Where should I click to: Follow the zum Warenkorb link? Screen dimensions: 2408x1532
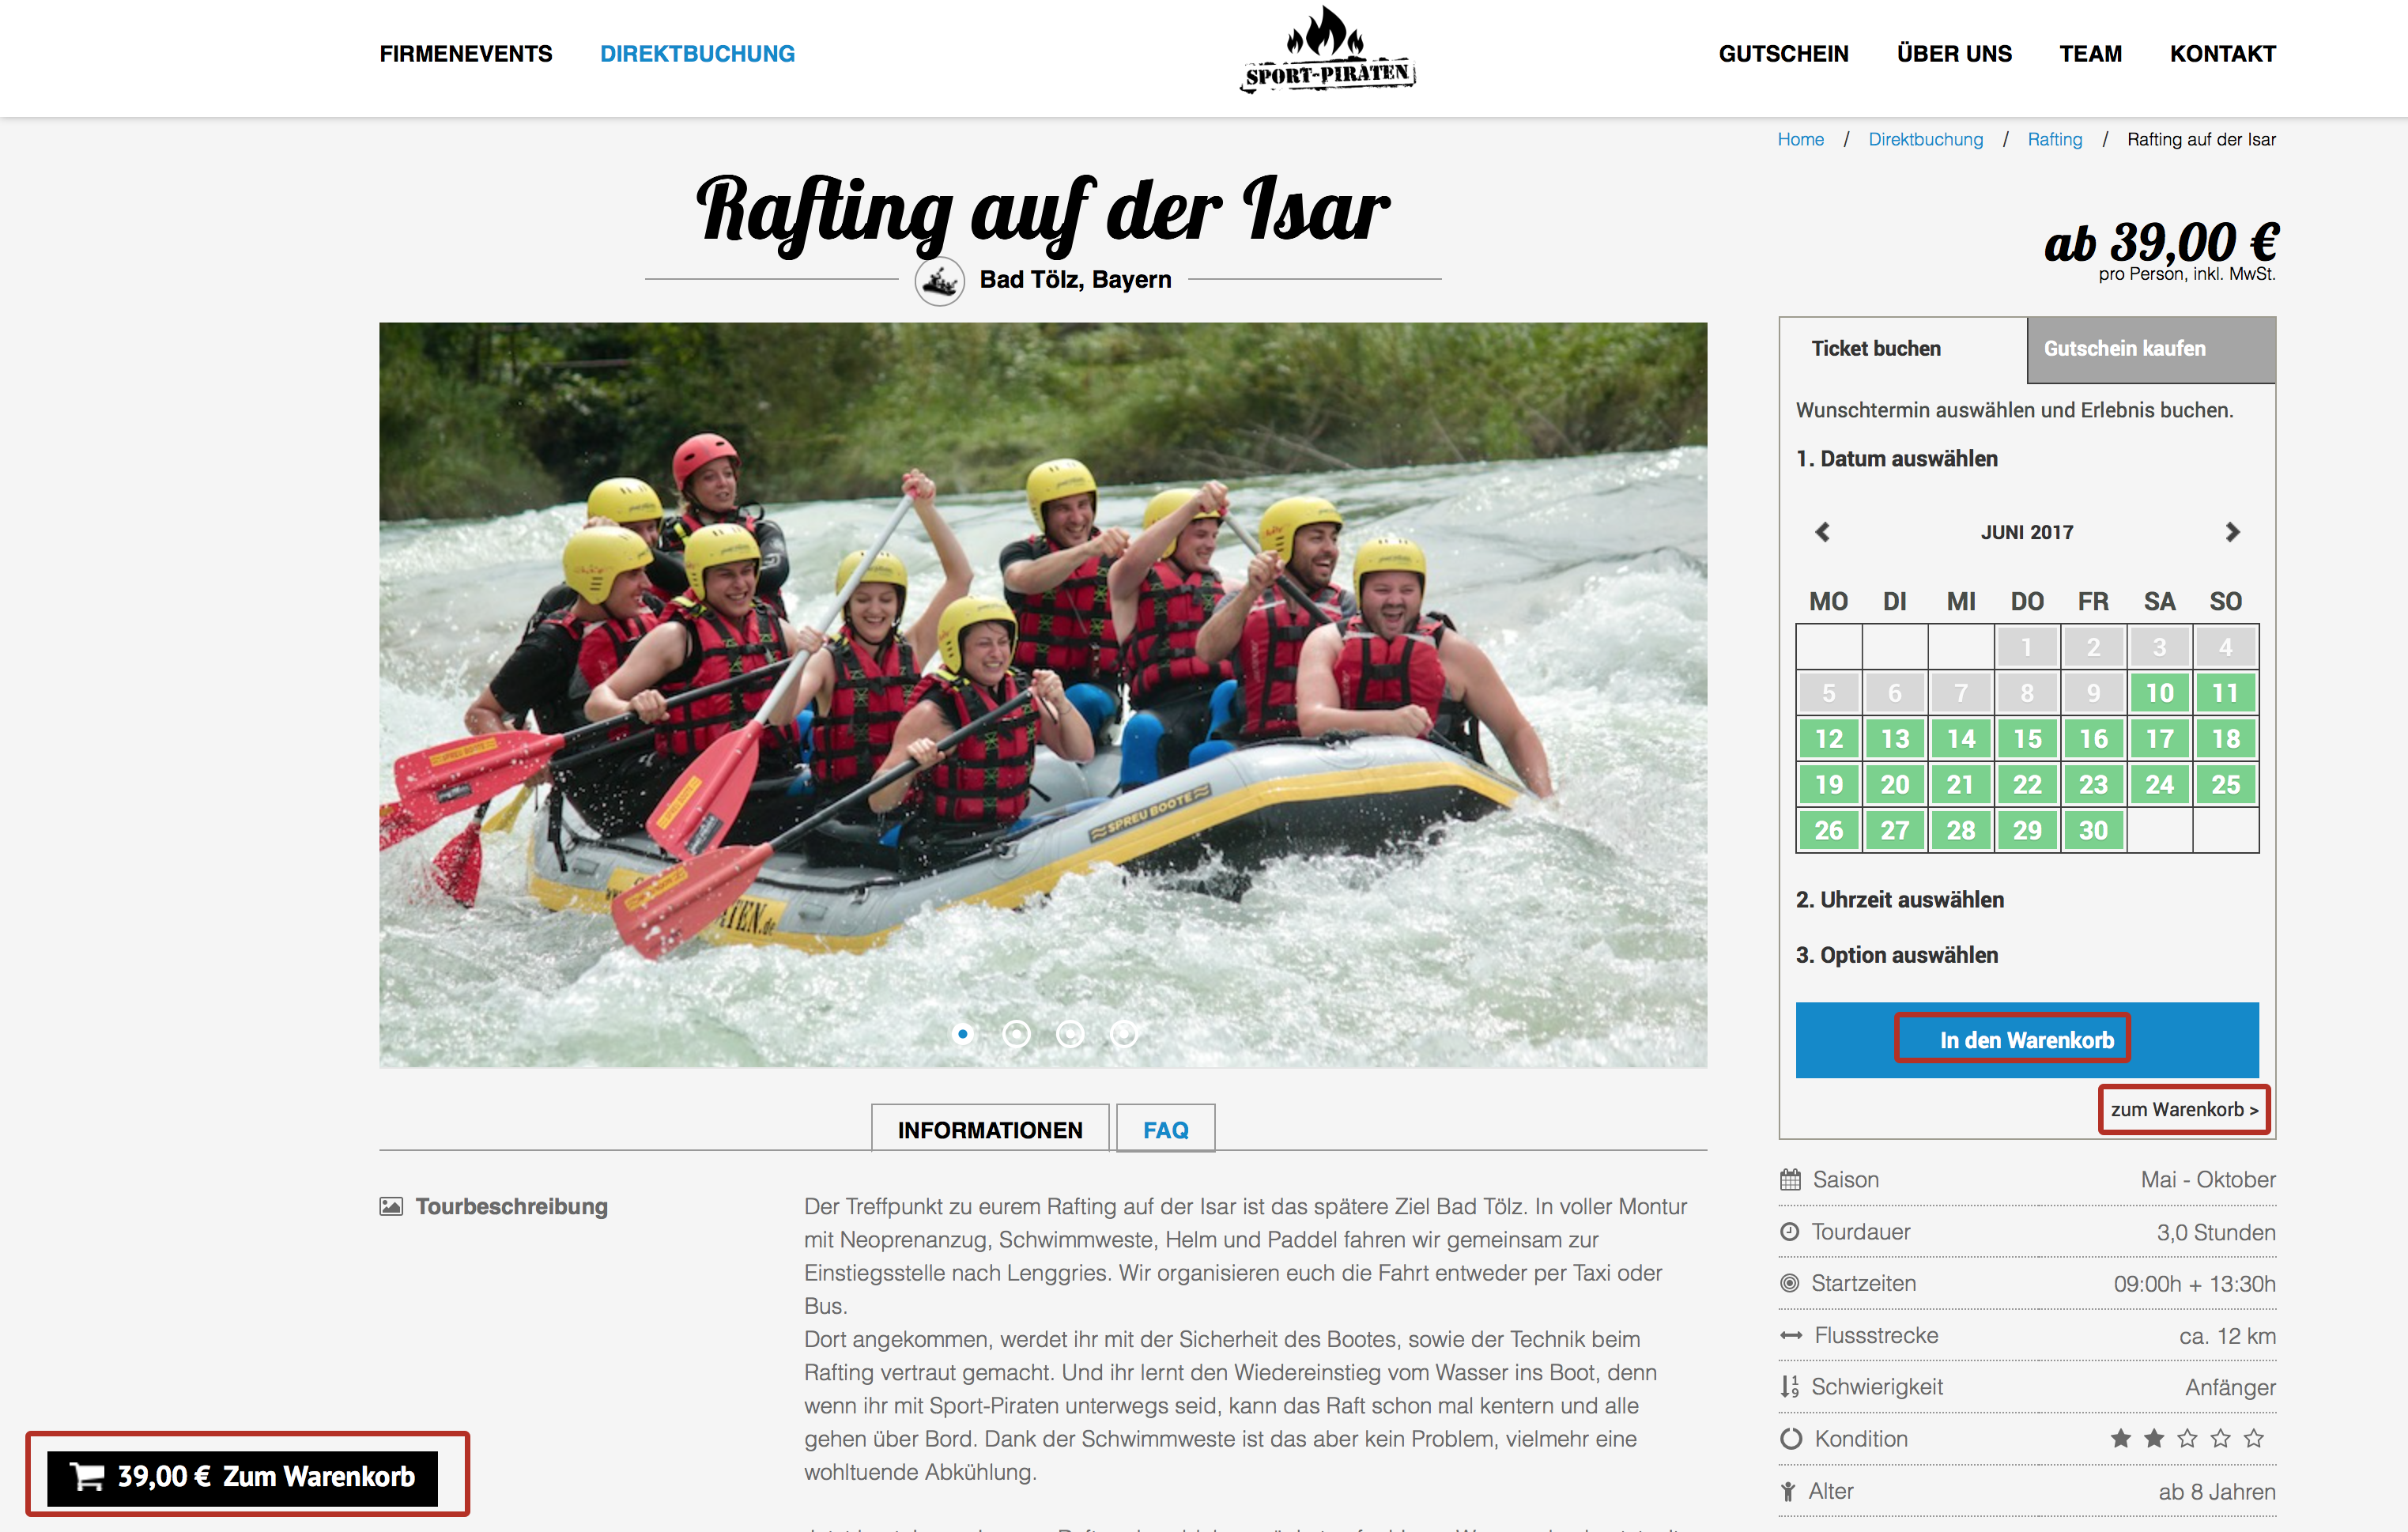(x=2184, y=1109)
